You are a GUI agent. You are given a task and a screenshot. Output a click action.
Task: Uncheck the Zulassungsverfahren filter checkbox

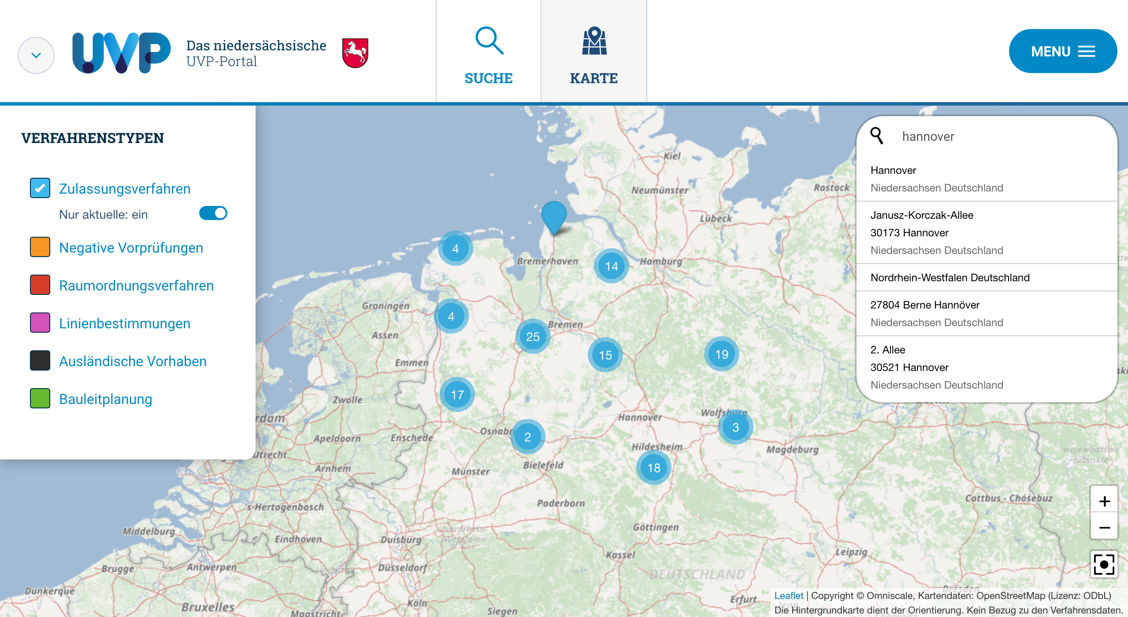40,188
